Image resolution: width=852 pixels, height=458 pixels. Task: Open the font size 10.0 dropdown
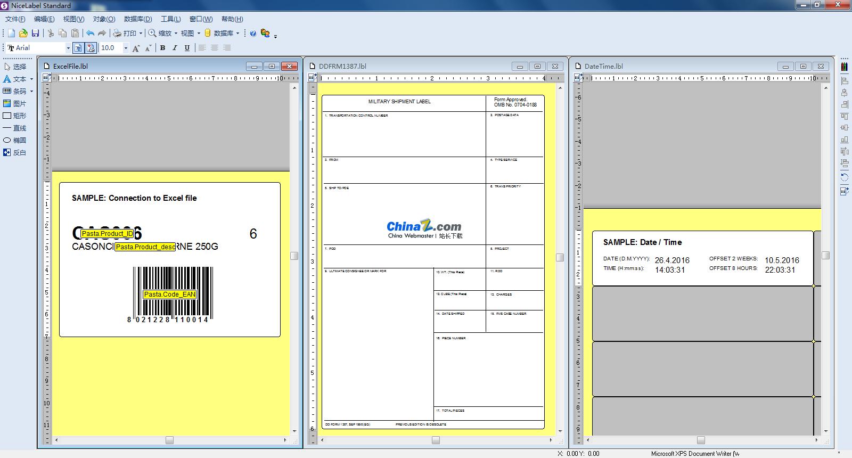click(x=126, y=48)
